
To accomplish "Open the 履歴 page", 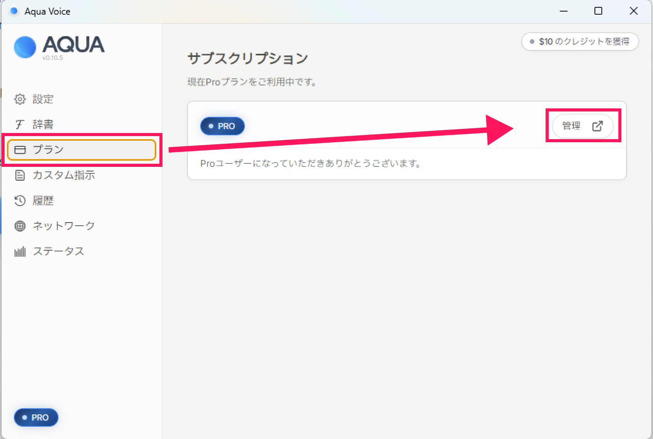I will (43, 201).
